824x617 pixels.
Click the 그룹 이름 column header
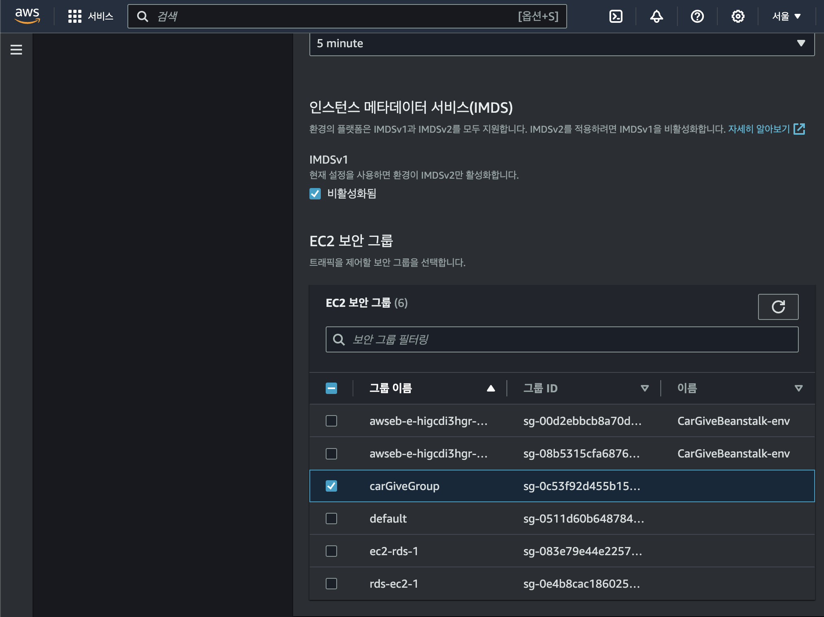pyautogui.click(x=390, y=388)
